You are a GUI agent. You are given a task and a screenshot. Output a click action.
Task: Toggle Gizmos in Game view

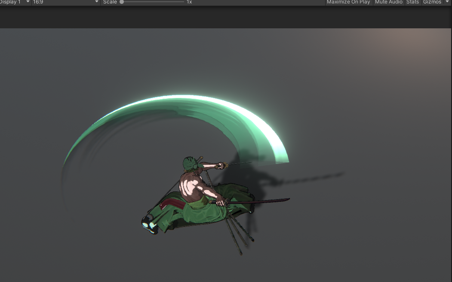432,2
